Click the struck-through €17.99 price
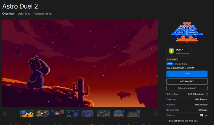 point(178,64)
